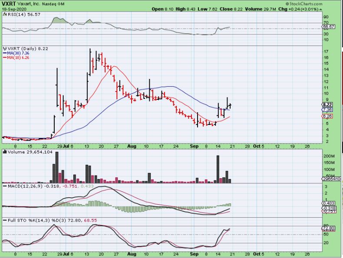Click the Aug label on bottom stochastic axis
This screenshot has height=258, width=343.
(132, 254)
